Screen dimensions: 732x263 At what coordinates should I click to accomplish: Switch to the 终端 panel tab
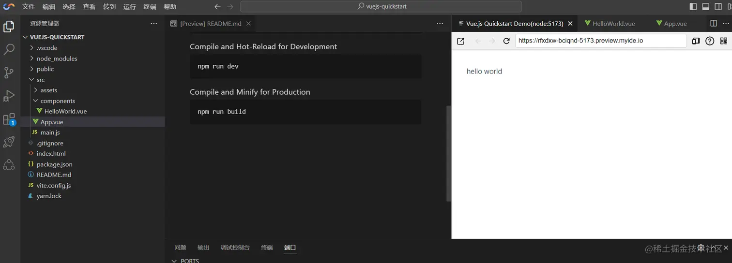coord(267,248)
